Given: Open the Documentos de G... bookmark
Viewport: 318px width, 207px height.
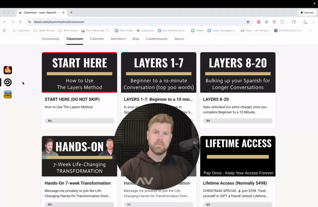Looking at the screenshot, I should point(172,30).
